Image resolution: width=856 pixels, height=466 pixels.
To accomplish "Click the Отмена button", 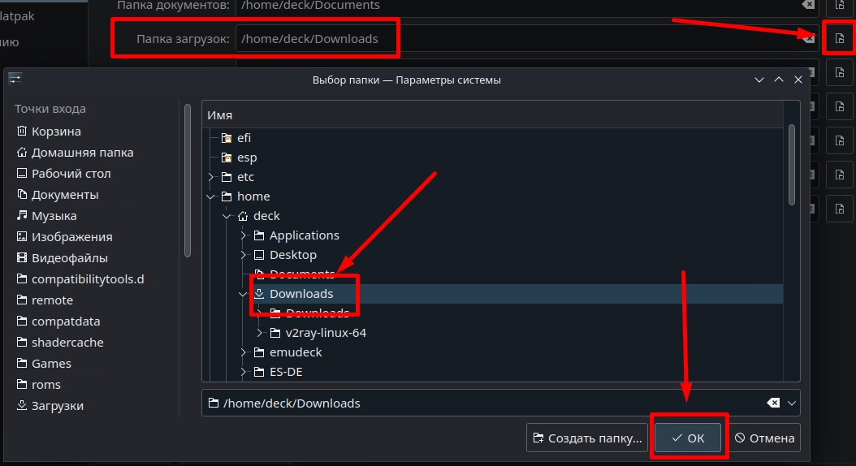I will pos(764,438).
